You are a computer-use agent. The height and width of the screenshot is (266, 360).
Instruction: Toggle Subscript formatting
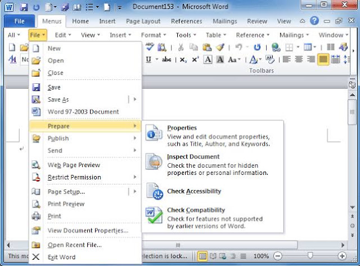point(183,60)
